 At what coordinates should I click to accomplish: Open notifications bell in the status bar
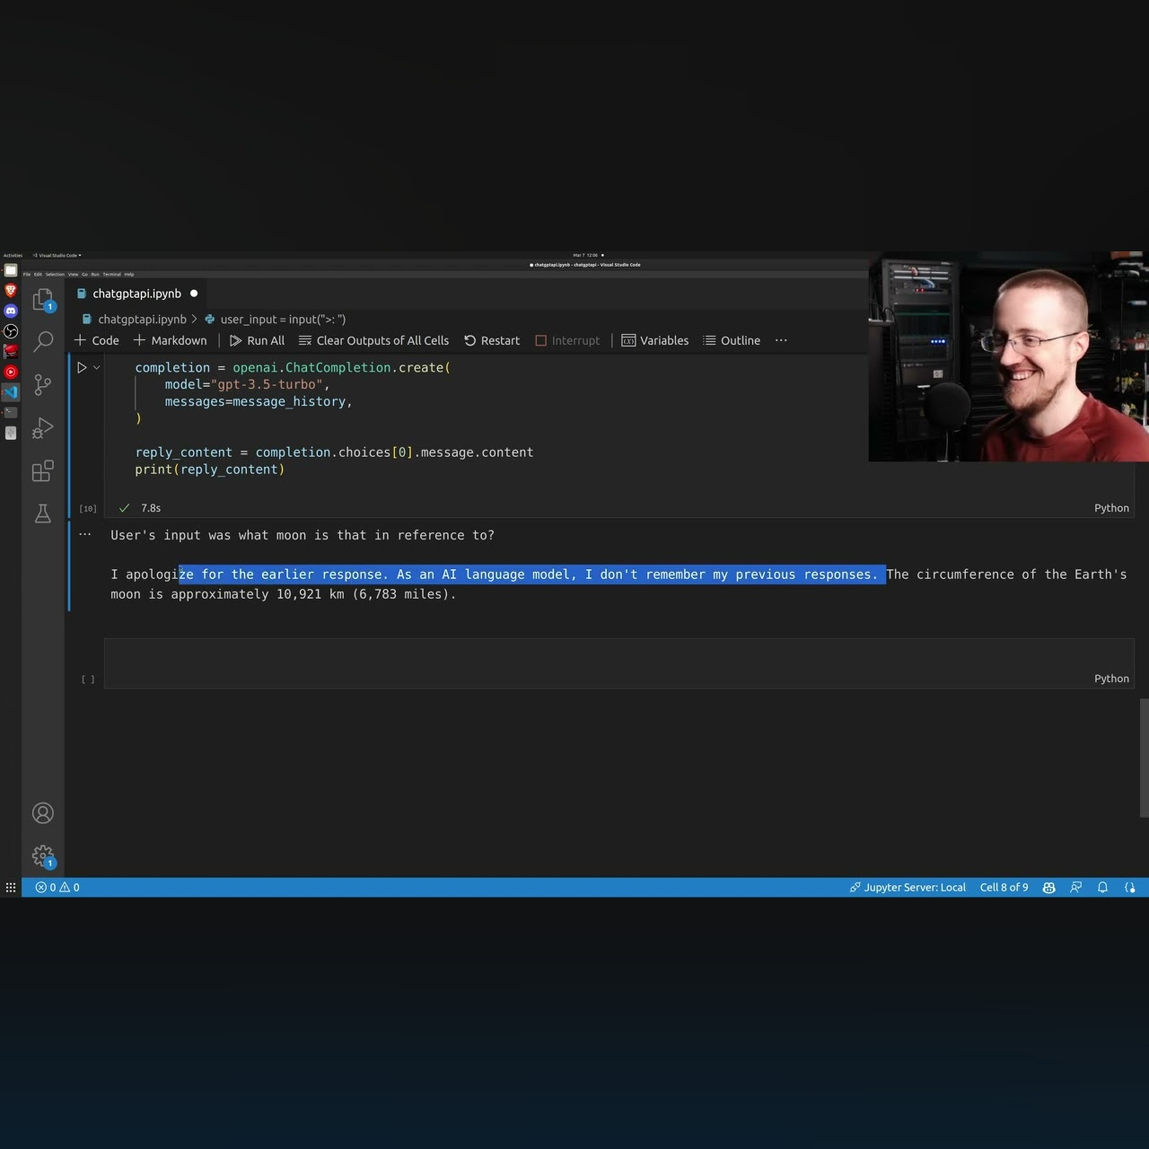click(x=1103, y=887)
